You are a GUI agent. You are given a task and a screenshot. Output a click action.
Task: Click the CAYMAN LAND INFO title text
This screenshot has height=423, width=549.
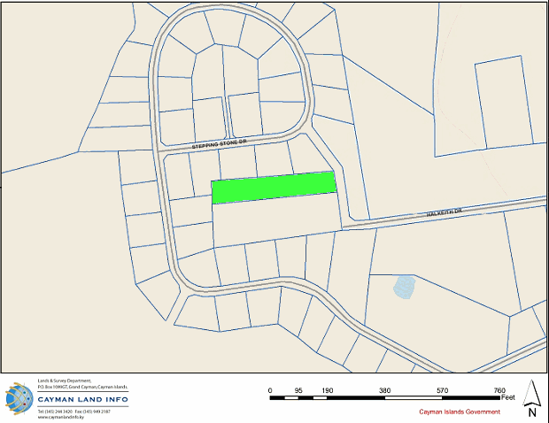[82, 400]
